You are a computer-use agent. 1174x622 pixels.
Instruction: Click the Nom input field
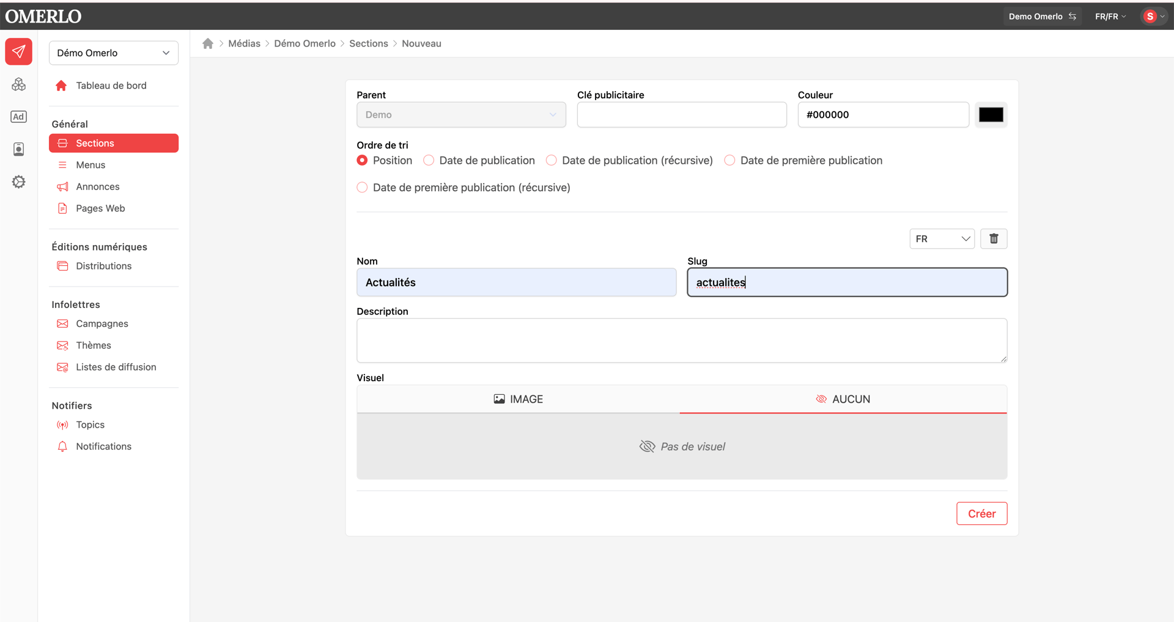516,282
